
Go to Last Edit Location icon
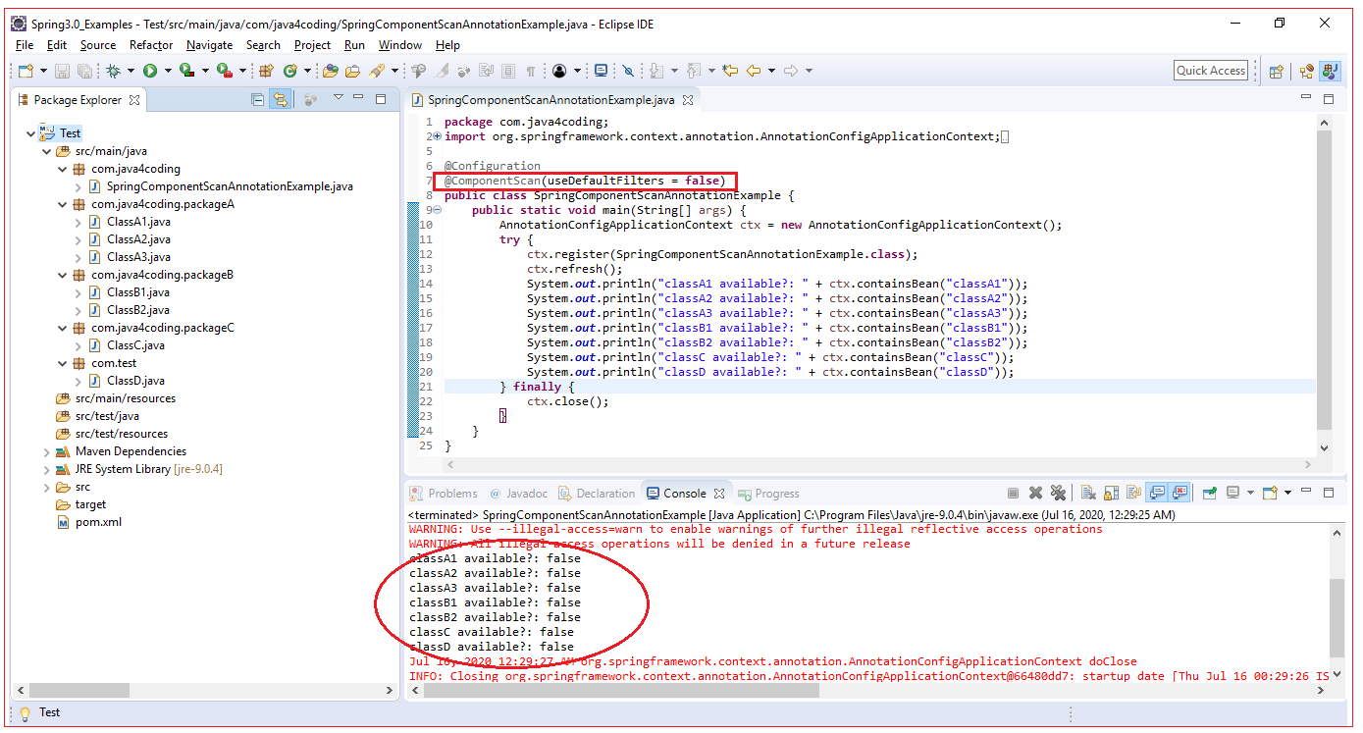coord(729,71)
